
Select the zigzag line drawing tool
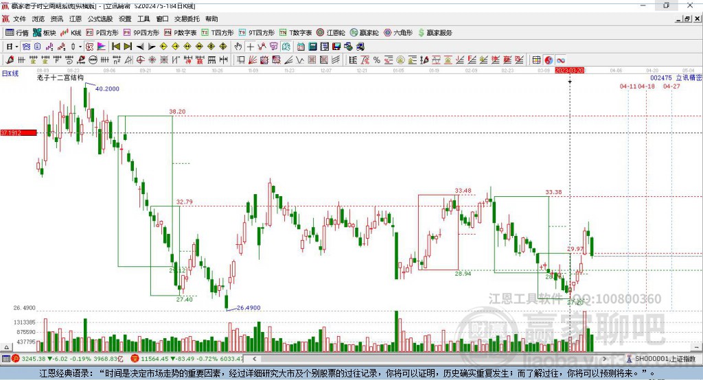pos(299,60)
